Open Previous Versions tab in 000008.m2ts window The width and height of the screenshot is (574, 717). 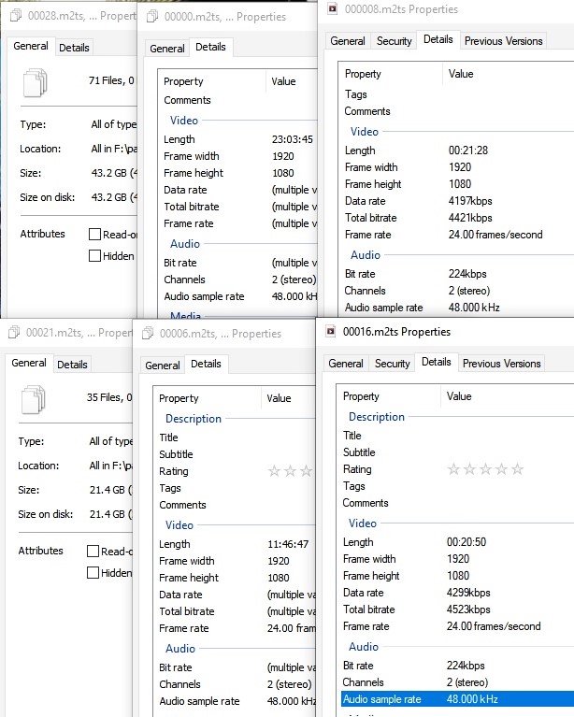[504, 41]
